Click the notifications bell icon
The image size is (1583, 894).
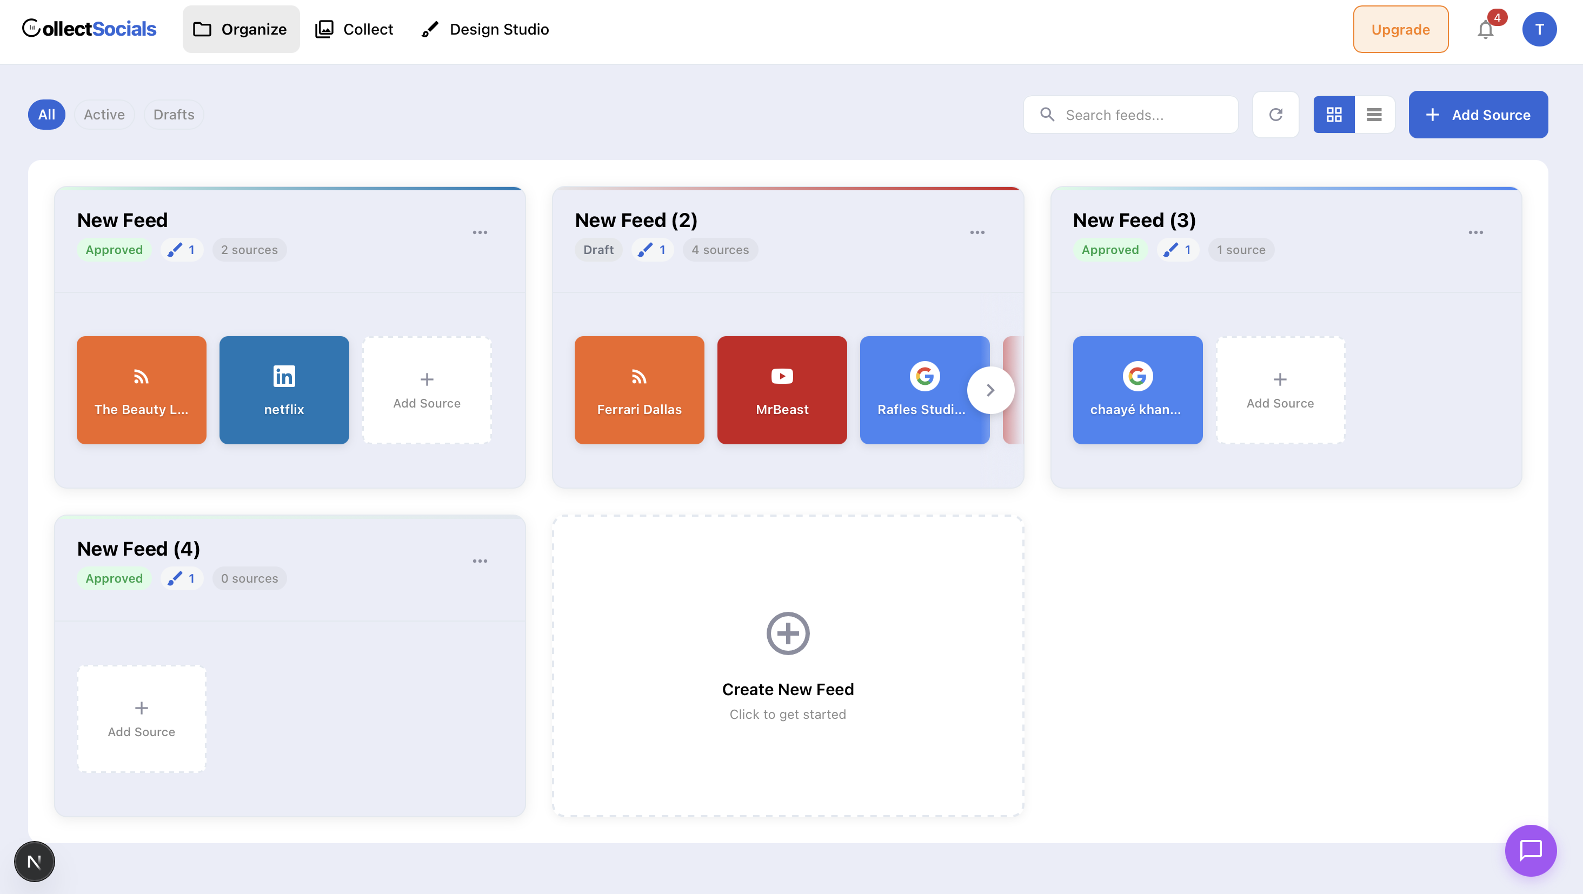tap(1485, 29)
